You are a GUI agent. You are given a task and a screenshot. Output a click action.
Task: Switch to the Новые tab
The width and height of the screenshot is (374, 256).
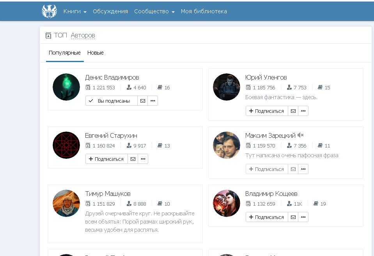(95, 53)
